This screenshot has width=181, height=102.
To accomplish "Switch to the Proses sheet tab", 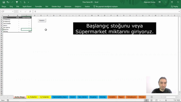I will (142, 97).
